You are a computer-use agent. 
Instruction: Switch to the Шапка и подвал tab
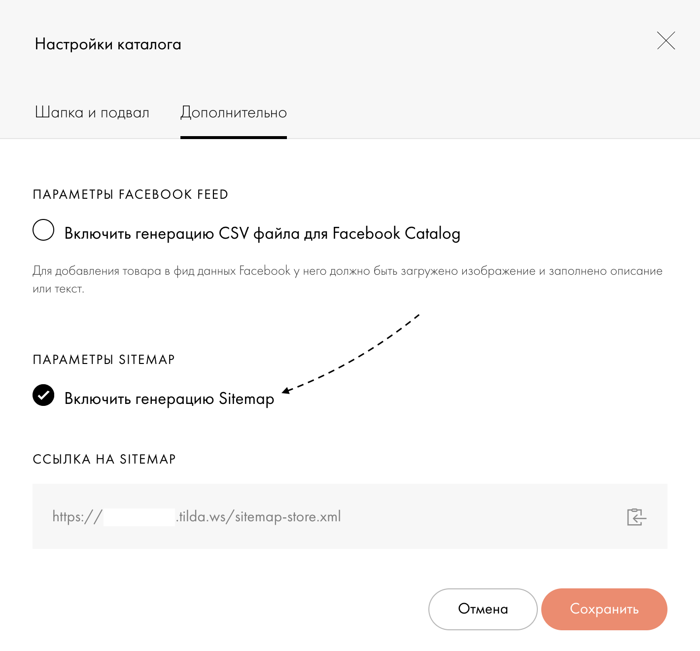pos(92,112)
